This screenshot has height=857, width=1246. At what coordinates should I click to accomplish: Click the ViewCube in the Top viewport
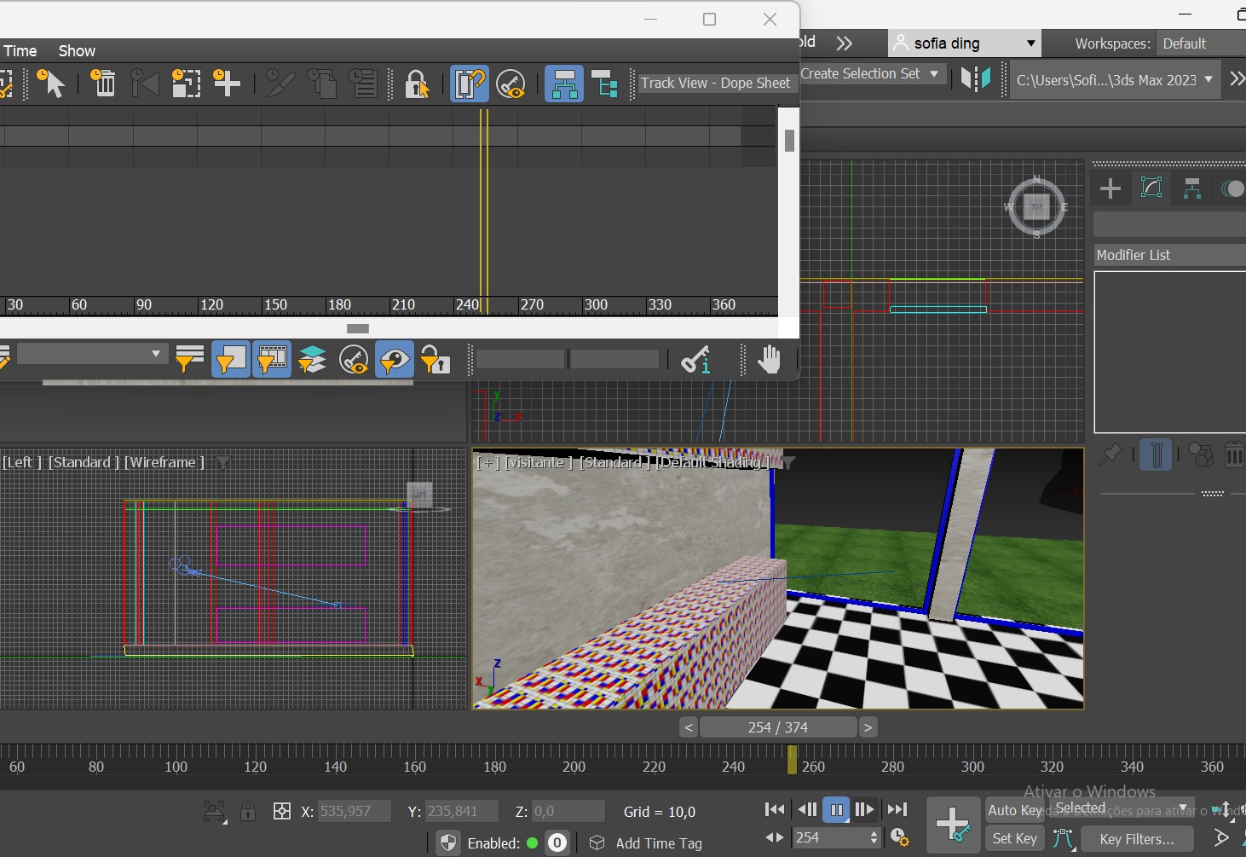1036,206
